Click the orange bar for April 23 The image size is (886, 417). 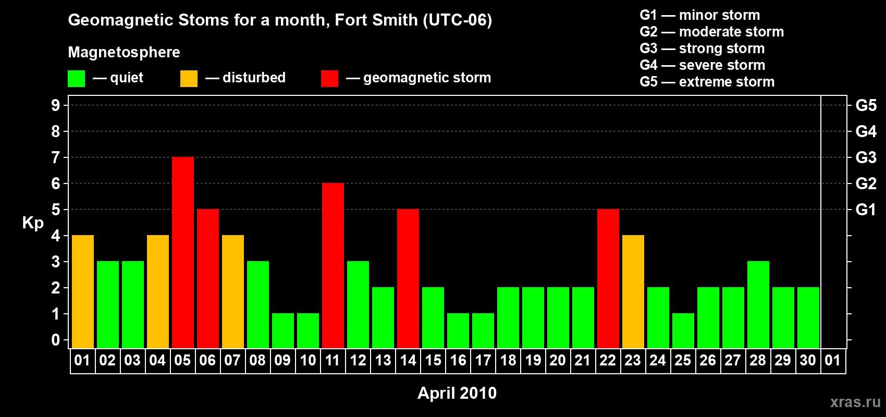633,292
